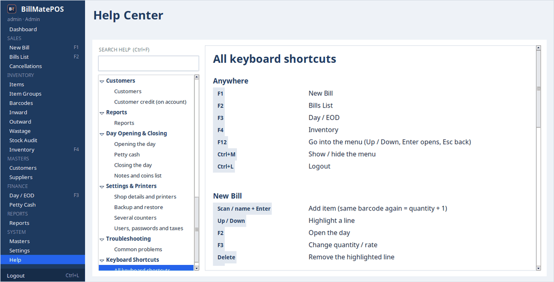554x282 pixels.
Task: Open Shop details and printers topic
Action: pos(145,197)
